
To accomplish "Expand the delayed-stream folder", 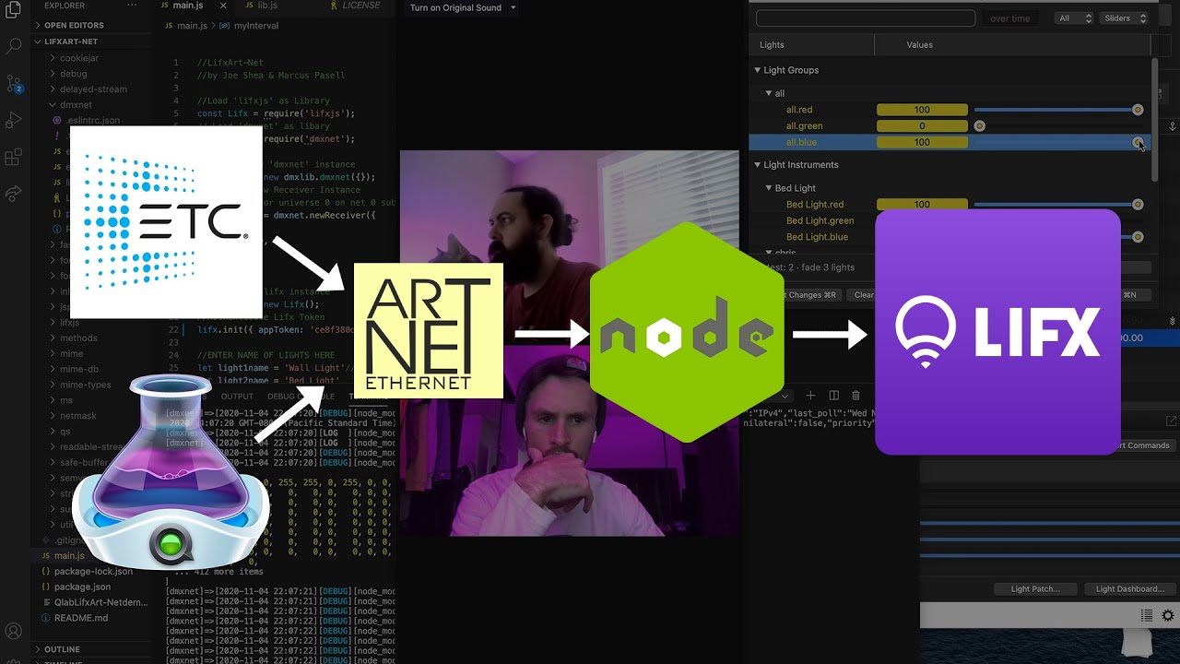I will point(93,89).
